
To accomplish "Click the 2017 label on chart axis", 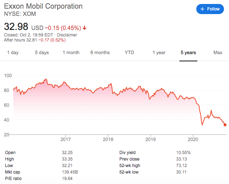I will click(x=65, y=139).
